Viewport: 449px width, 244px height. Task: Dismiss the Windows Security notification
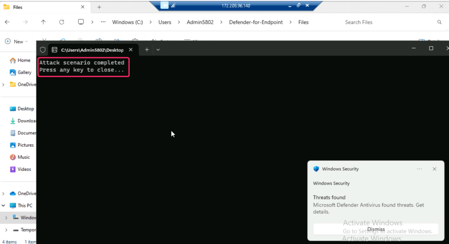point(376,229)
